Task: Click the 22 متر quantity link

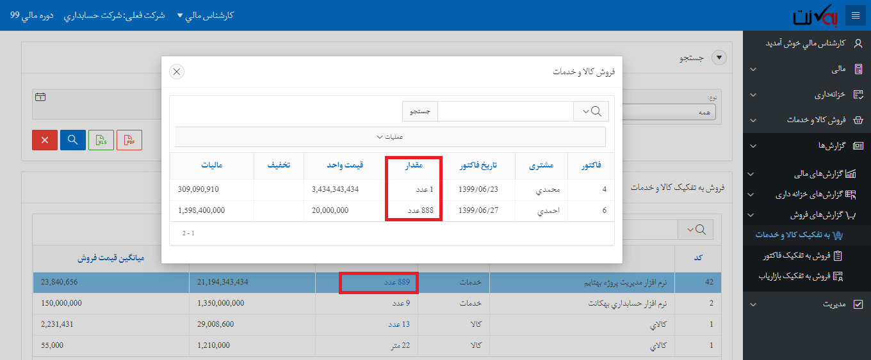Action: click(x=399, y=346)
